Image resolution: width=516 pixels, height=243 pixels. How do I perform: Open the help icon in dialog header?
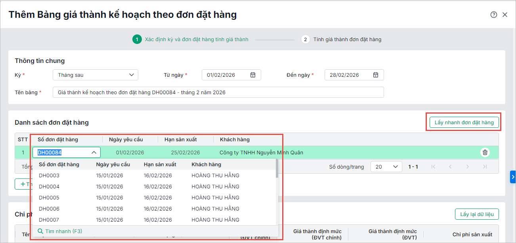493,15
